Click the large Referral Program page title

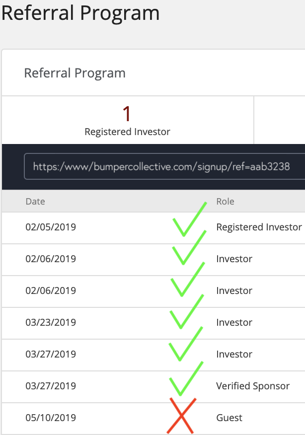80,13
